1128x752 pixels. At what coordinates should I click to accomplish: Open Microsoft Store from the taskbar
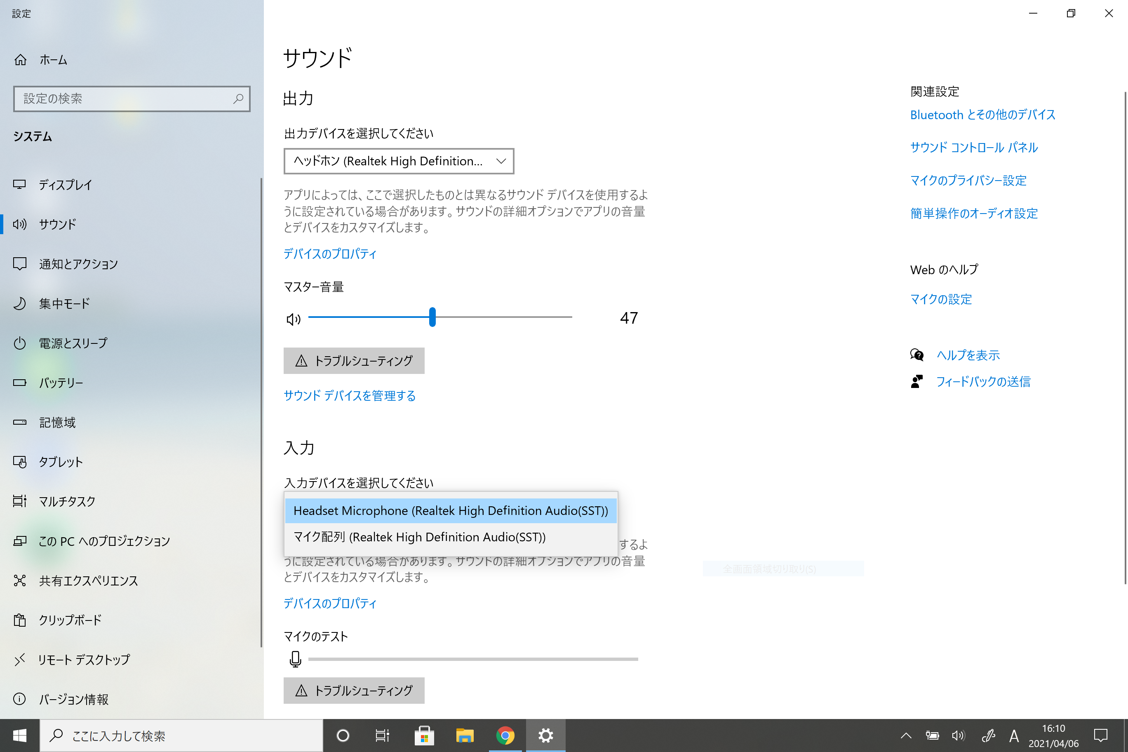(424, 735)
